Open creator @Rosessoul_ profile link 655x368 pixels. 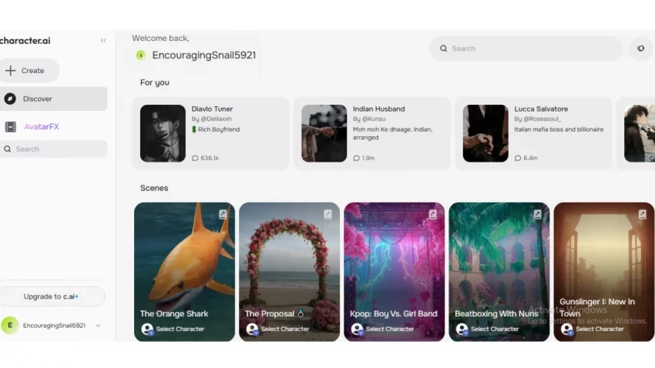[542, 119]
